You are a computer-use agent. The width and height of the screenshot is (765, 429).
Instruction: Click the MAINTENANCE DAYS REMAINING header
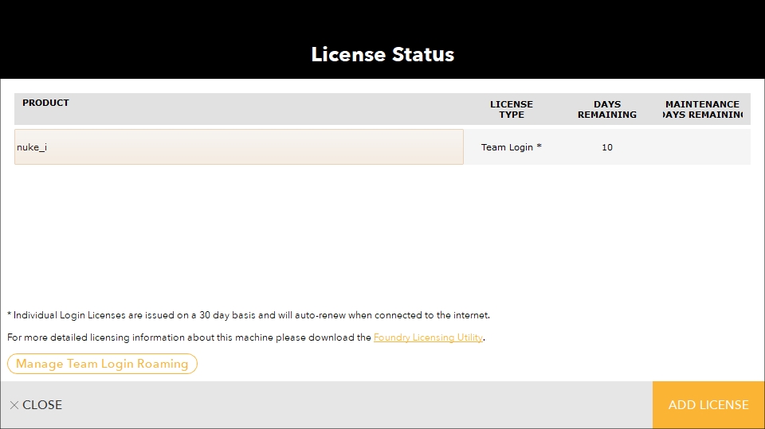point(702,109)
